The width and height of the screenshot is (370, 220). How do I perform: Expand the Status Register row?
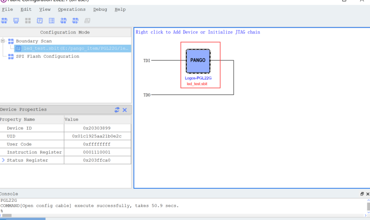3,160
